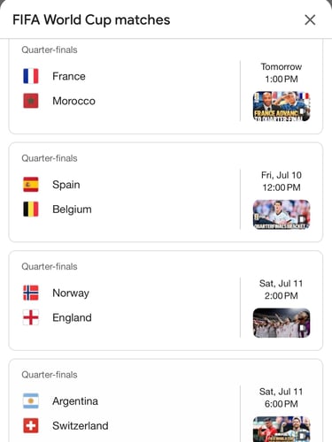Click the England flag icon
Screen dimensions: 332x442
tap(31, 317)
